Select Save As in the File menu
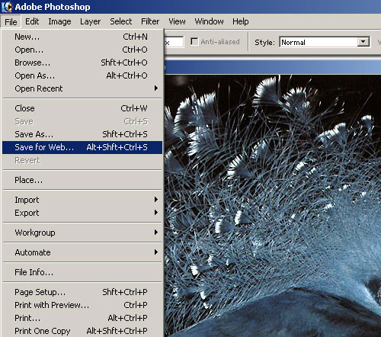 (82, 134)
